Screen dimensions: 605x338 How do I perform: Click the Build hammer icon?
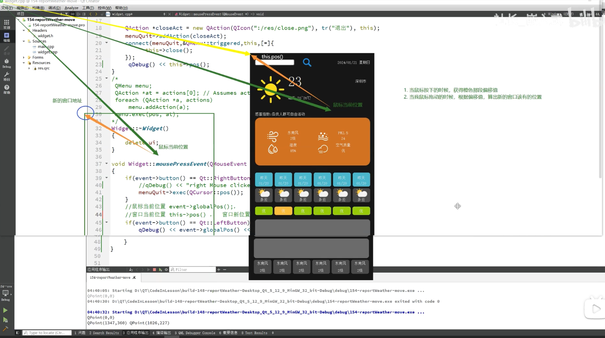(5, 329)
